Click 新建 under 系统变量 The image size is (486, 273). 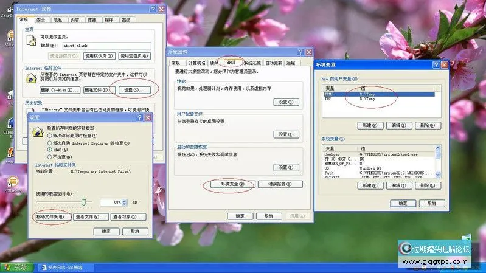pyautogui.click(x=370, y=185)
